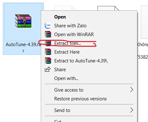Image resolution: width=148 pixels, height=122 pixels.
Task: Choose Restore previous versions
Action: [x=80, y=99]
